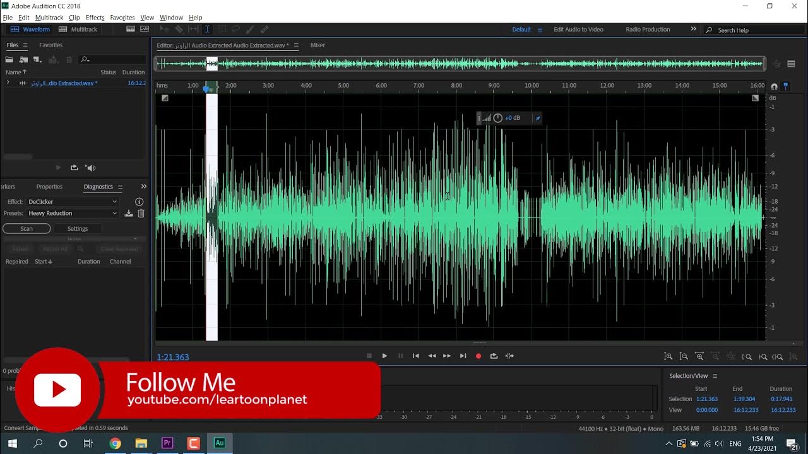Switch to the Mixer tab
808x454 pixels.
click(318, 45)
